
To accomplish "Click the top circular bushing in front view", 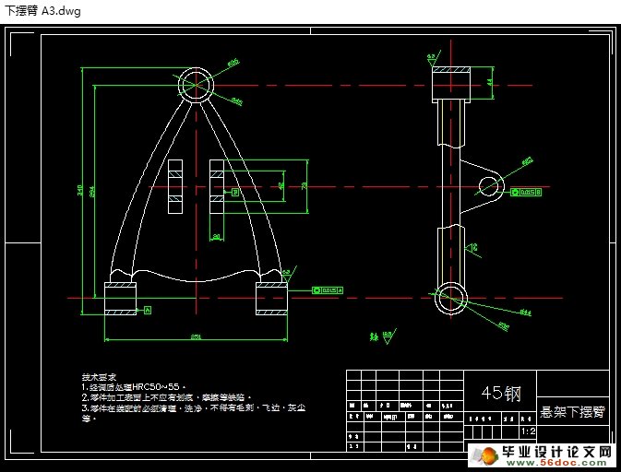I will pyautogui.click(x=196, y=85).
